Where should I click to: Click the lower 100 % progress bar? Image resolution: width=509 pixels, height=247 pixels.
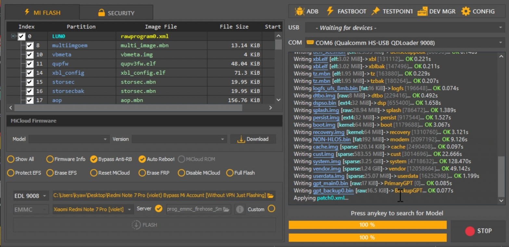click(367, 238)
